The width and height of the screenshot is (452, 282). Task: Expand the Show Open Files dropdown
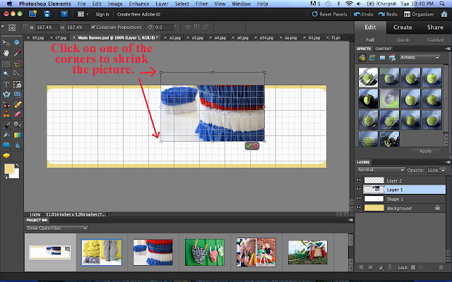pos(56,228)
